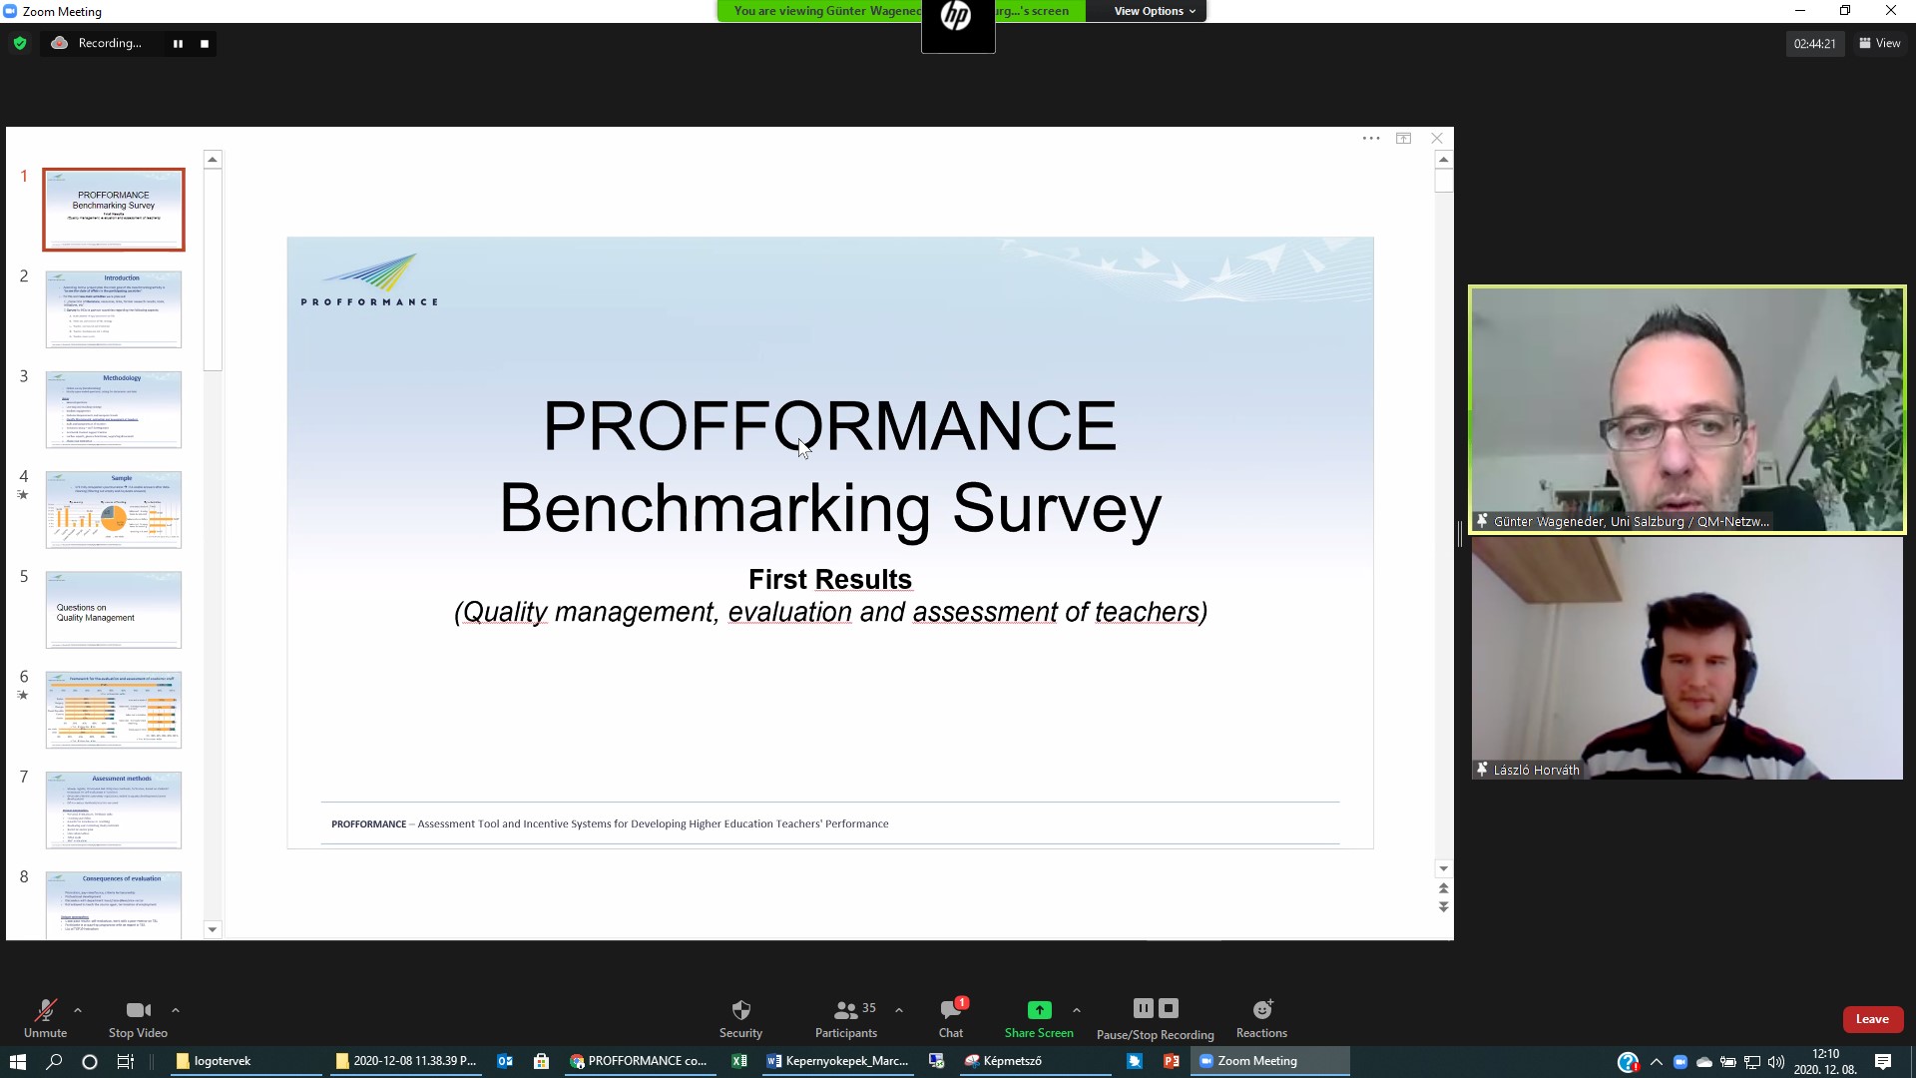
Task: Open the Reactions menu
Action: [x=1261, y=1010]
